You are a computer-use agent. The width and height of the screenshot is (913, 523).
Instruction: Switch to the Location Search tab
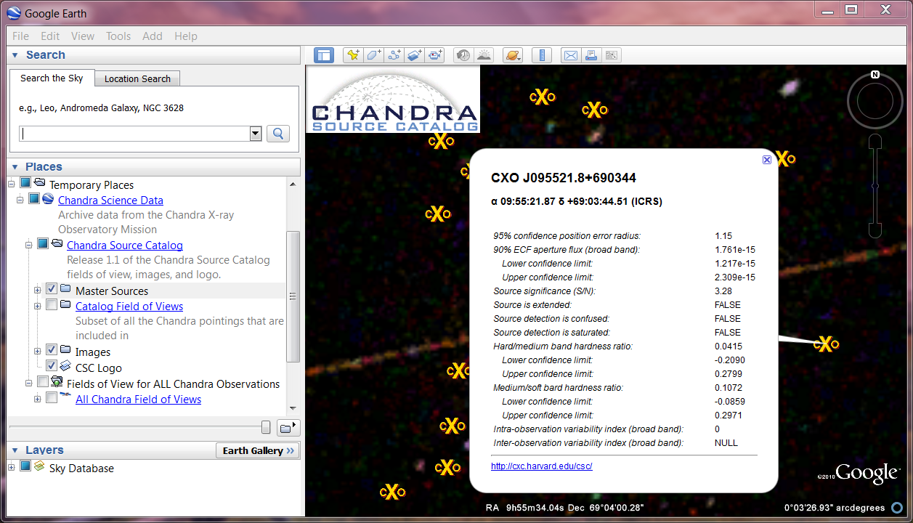(137, 78)
